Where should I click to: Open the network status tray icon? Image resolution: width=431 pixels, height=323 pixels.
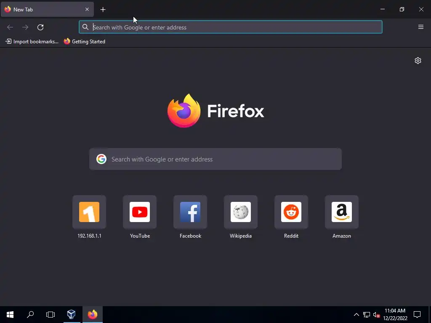point(367,315)
